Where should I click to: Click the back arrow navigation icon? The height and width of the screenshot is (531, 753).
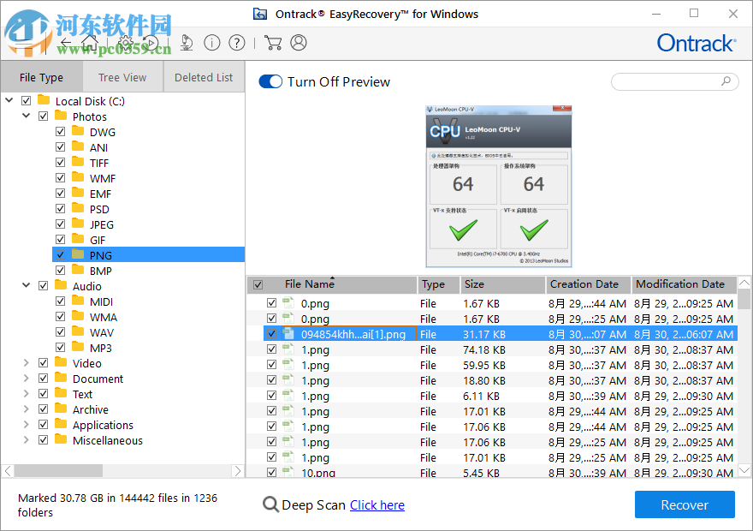[x=65, y=42]
